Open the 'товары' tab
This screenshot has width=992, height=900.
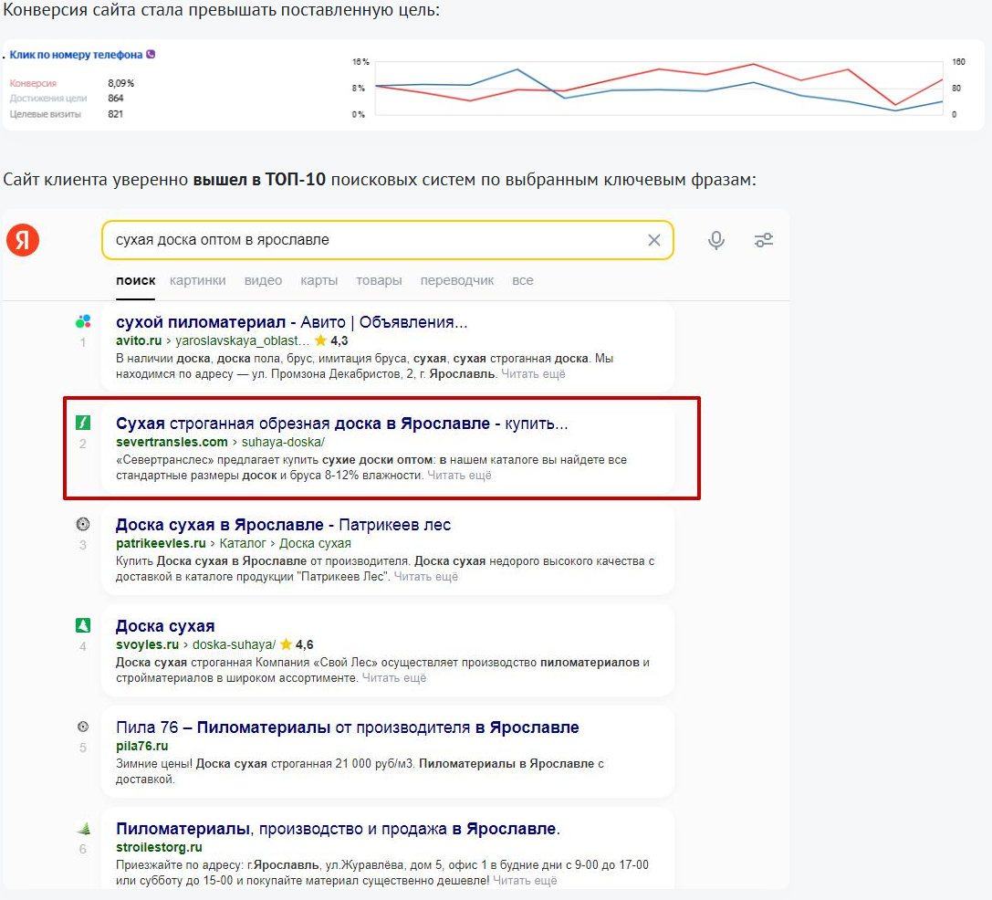coord(379,280)
